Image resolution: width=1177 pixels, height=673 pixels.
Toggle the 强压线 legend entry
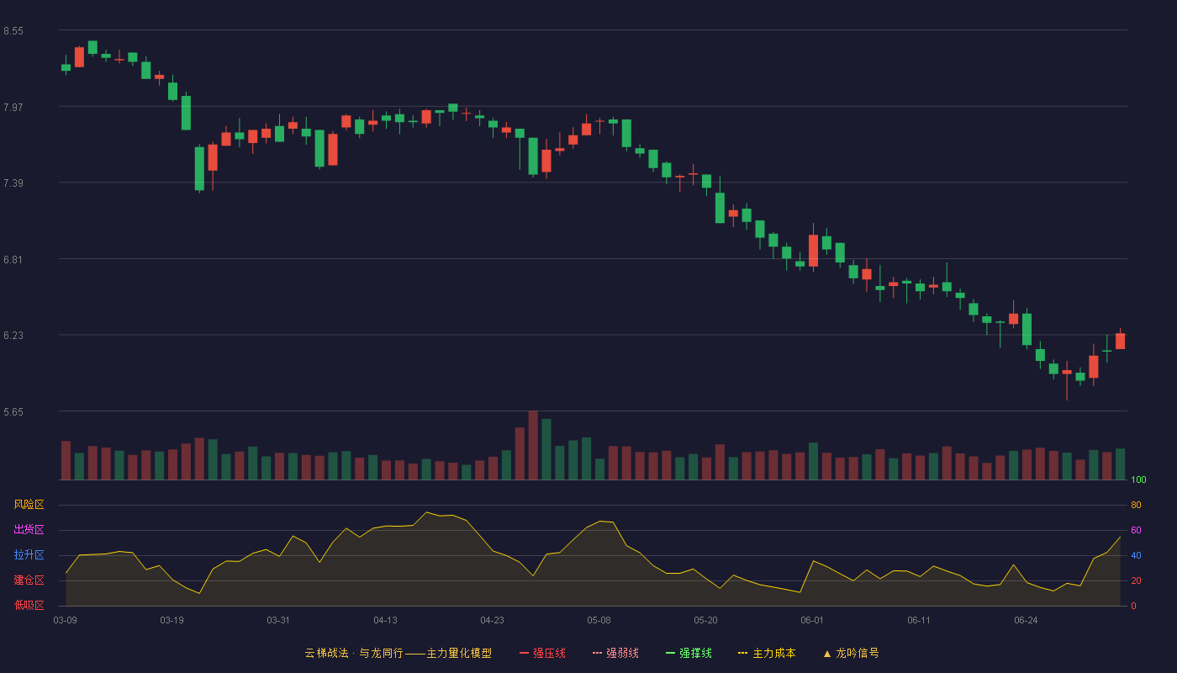542,653
